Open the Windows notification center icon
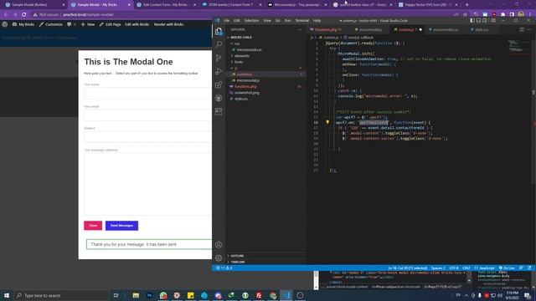 click(528, 295)
